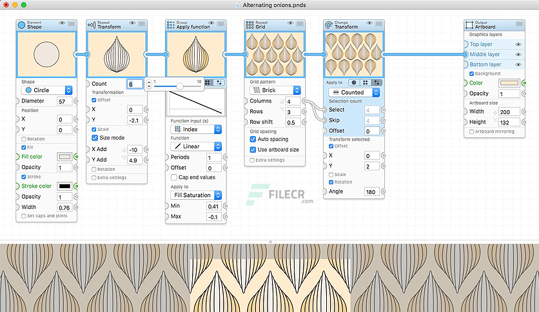
Task: Toggle preview eye on Repeat Transform node
Action: point(132,23)
